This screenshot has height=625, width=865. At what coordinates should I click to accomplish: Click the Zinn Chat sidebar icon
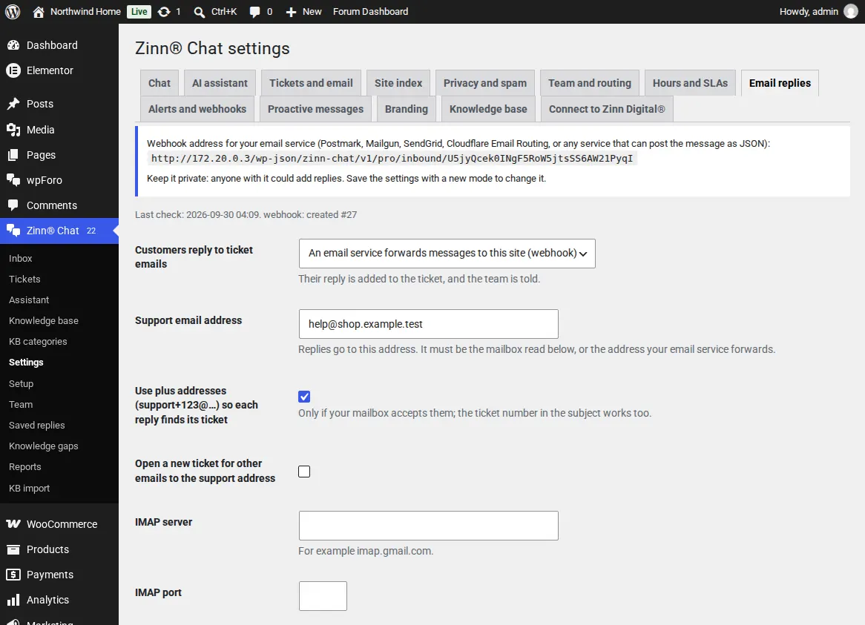tap(13, 231)
